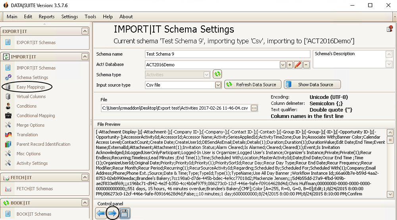Open Parent Record Identification in the sidebar
This screenshot has height=220, width=397.
(43, 144)
